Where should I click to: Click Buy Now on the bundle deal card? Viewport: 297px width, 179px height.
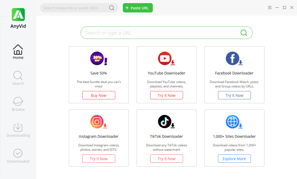pos(99,95)
